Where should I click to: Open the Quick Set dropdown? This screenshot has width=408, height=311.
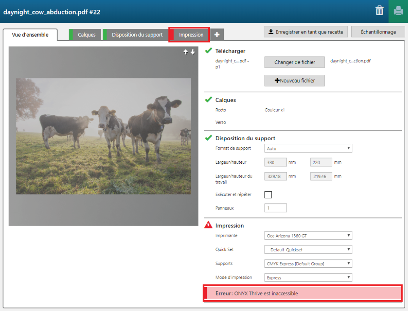[308, 250]
